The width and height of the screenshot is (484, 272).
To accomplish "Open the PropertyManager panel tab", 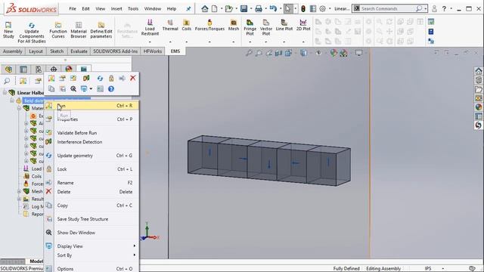I will (x=23, y=70).
